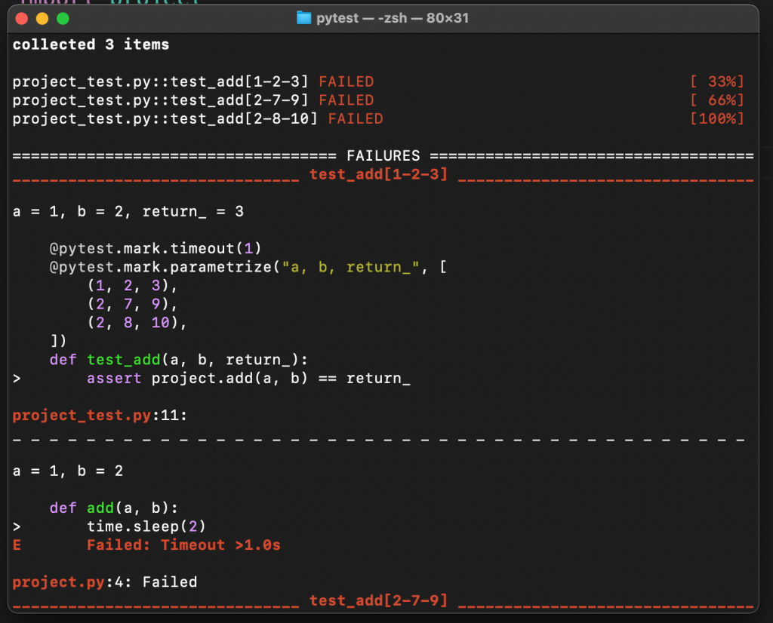Click the window title 'pytest — -zsh — 80×31'
Screen dimensions: 773x623
393,18
